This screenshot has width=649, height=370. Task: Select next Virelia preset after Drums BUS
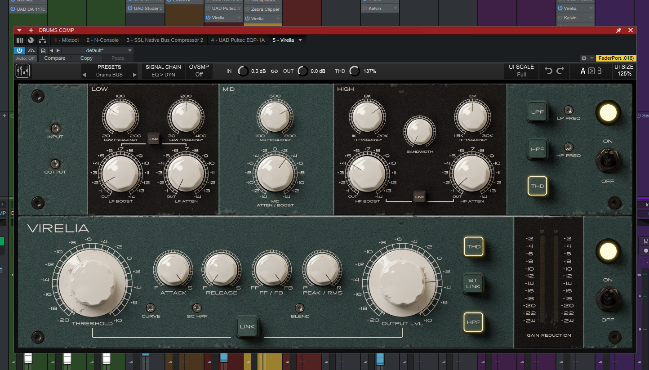click(134, 75)
